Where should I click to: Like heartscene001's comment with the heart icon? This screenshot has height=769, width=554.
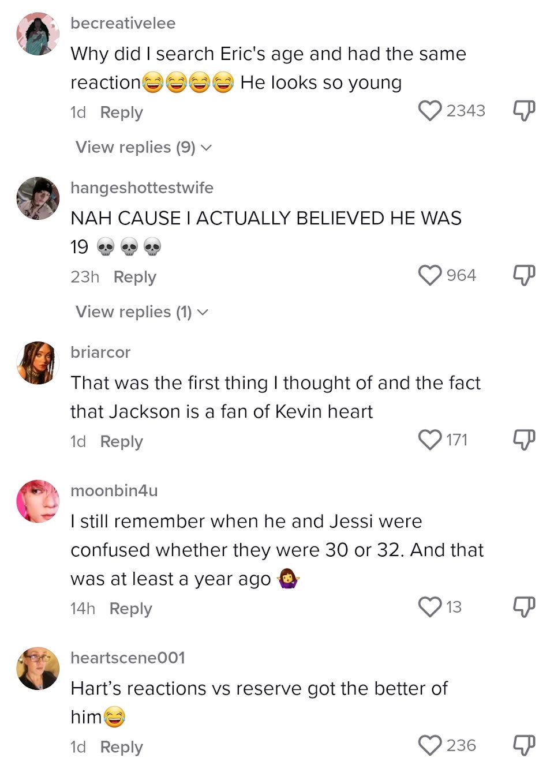click(429, 745)
